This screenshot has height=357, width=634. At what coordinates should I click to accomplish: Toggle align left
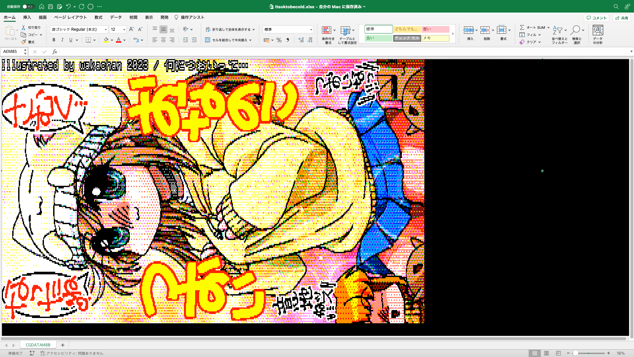[155, 40]
